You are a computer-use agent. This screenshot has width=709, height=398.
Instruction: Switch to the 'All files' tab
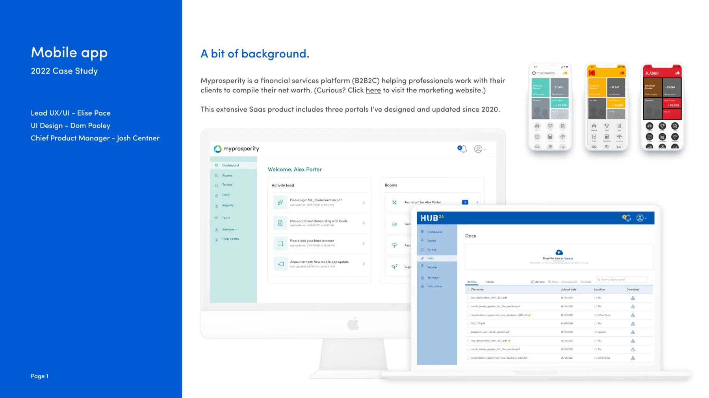click(x=471, y=282)
